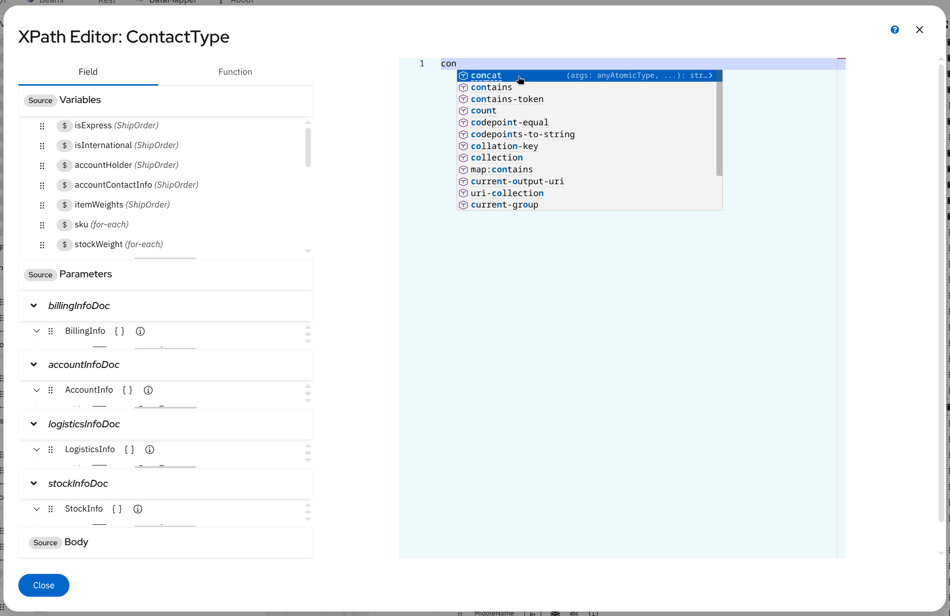Grab the drag handle of AccountInfo node
950x616 pixels.
click(x=51, y=390)
